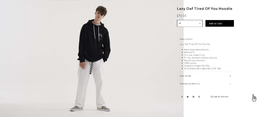Click the Description heading text
This screenshot has width=262, height=117.
186,39
